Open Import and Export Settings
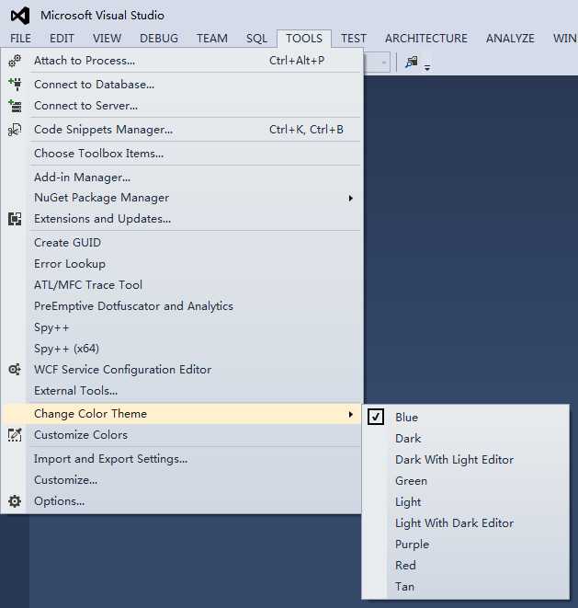 point(182,459)
